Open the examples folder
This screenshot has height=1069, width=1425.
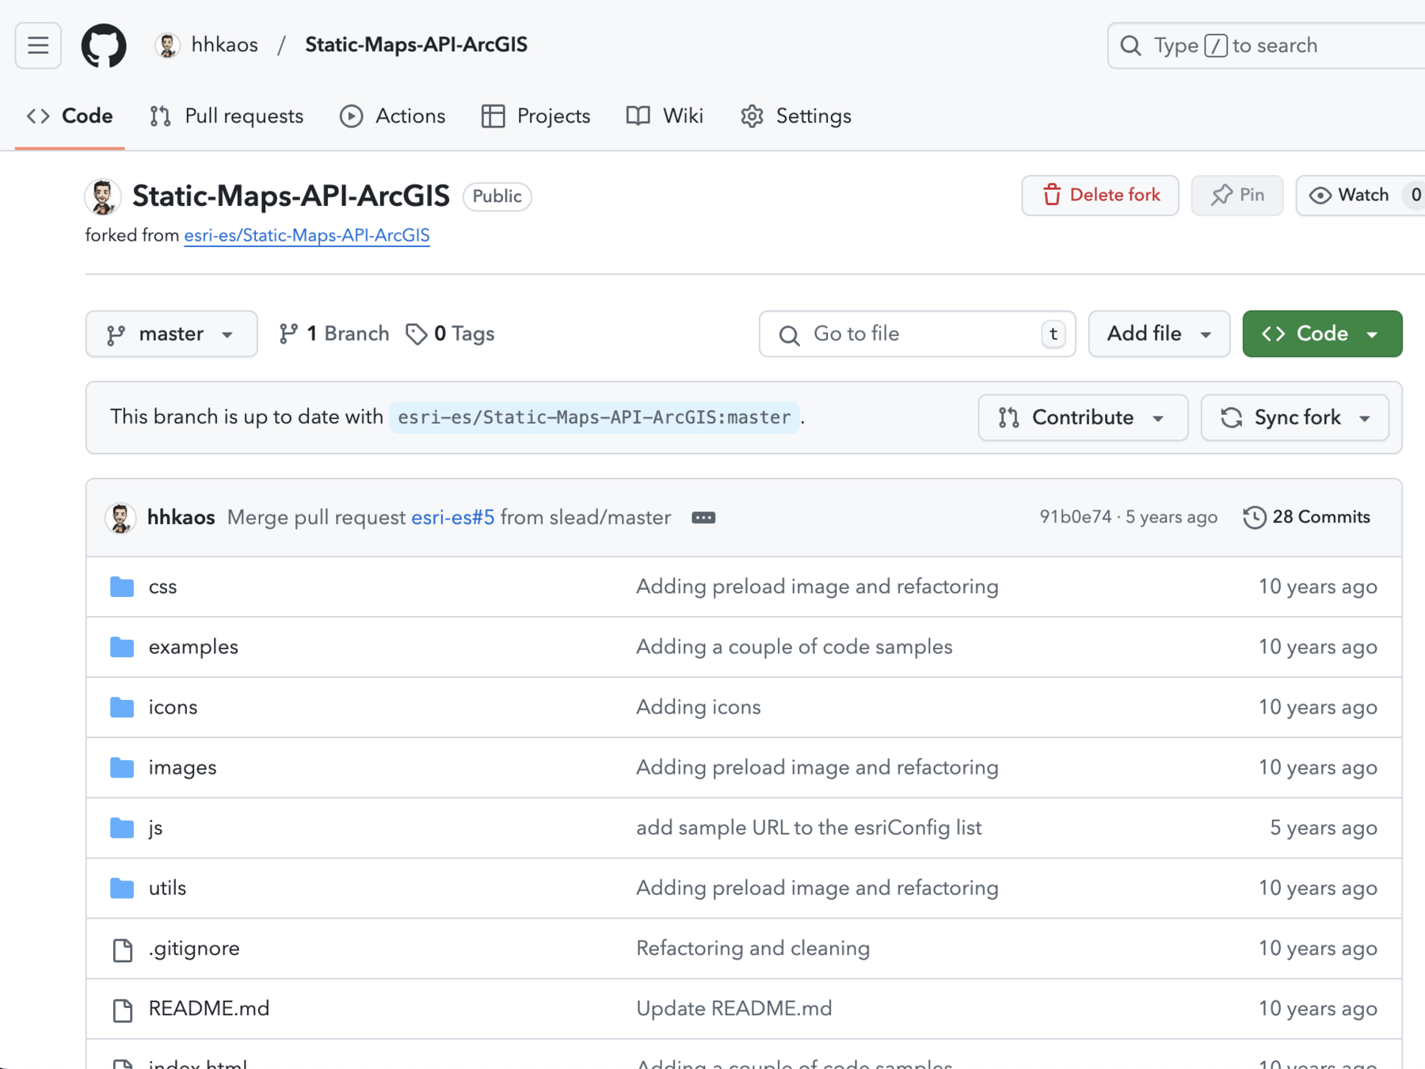193,647
